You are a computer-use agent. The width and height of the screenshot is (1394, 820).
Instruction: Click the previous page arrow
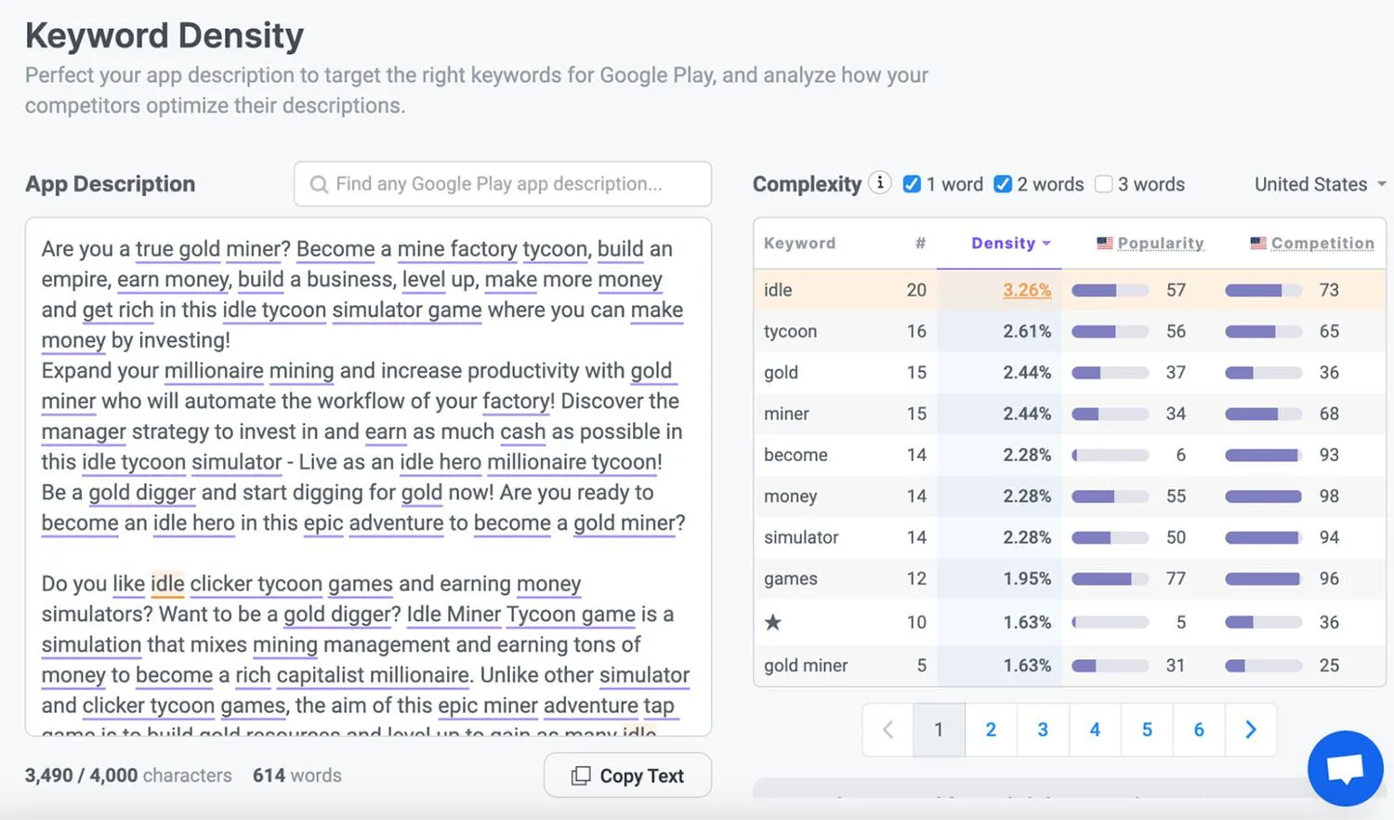coord(887,730)
